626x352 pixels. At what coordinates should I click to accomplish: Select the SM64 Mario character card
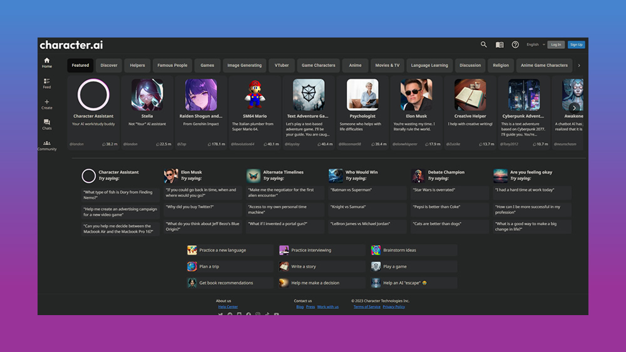tap(254, 113)
